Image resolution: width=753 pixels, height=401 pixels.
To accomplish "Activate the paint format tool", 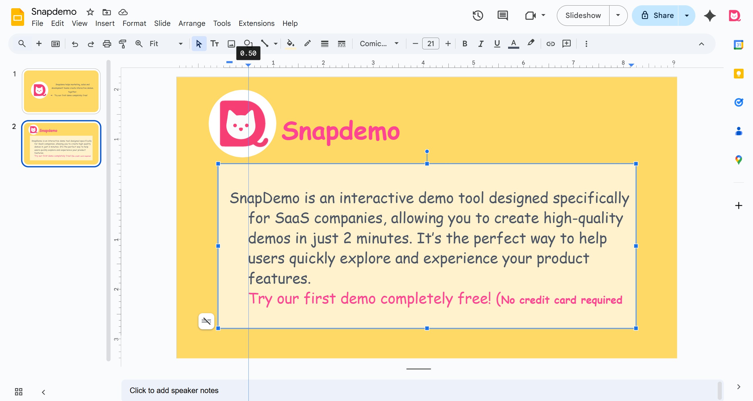I will 123,44.
